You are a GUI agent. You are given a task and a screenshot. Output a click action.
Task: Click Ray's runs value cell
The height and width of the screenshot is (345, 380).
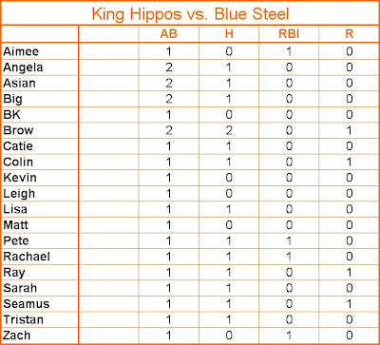tap(349, 272)
